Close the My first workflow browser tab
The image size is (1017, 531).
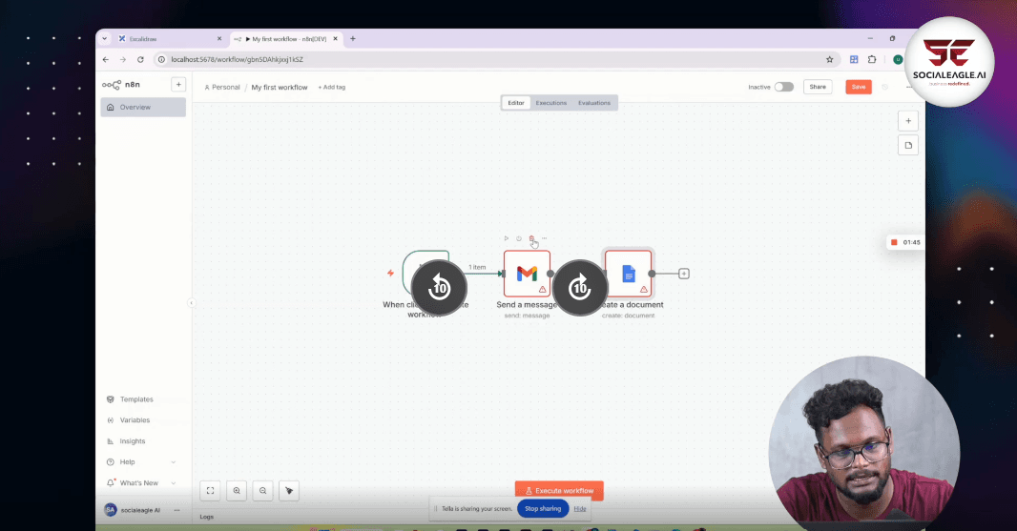click(x=335, y=39)
